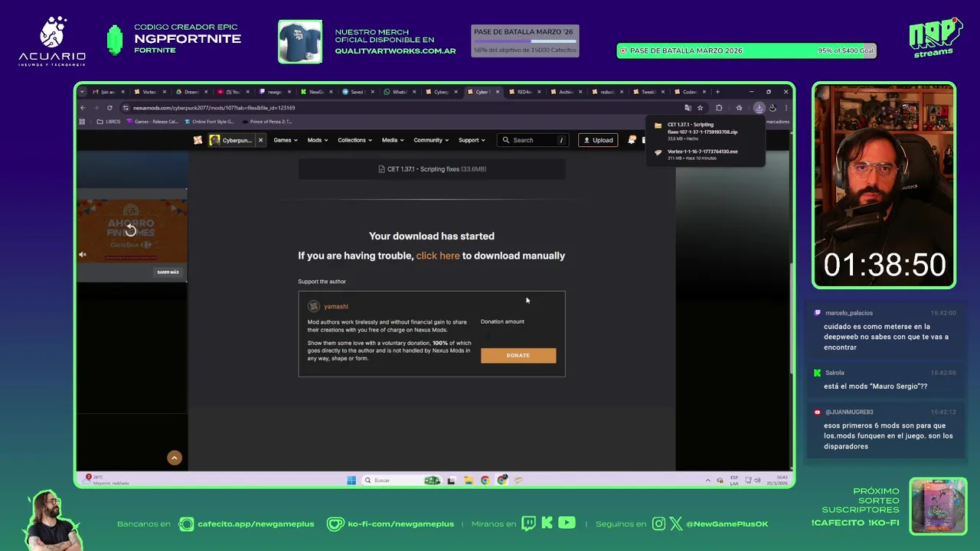This screenshot has width=980, height=551.
Task: Expand the Support menu
Action: click(x=472, y=140)
